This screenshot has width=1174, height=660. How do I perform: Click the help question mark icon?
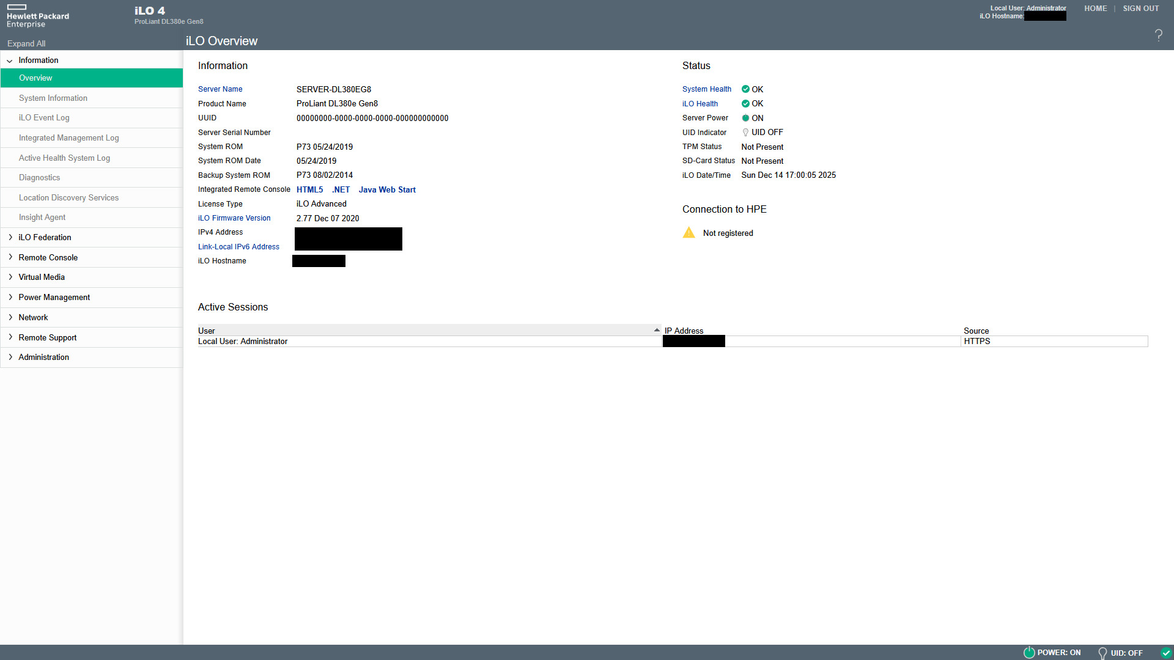coord(1158,35)
